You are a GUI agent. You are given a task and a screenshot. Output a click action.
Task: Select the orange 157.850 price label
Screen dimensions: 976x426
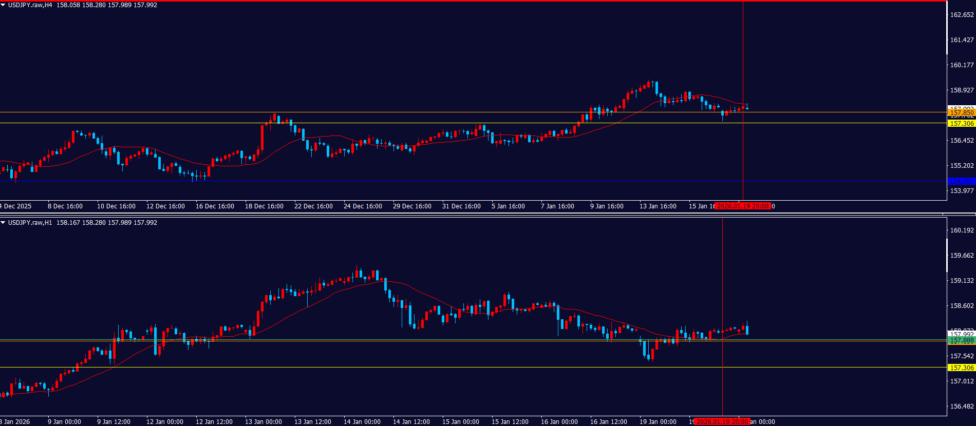(961, 113)
